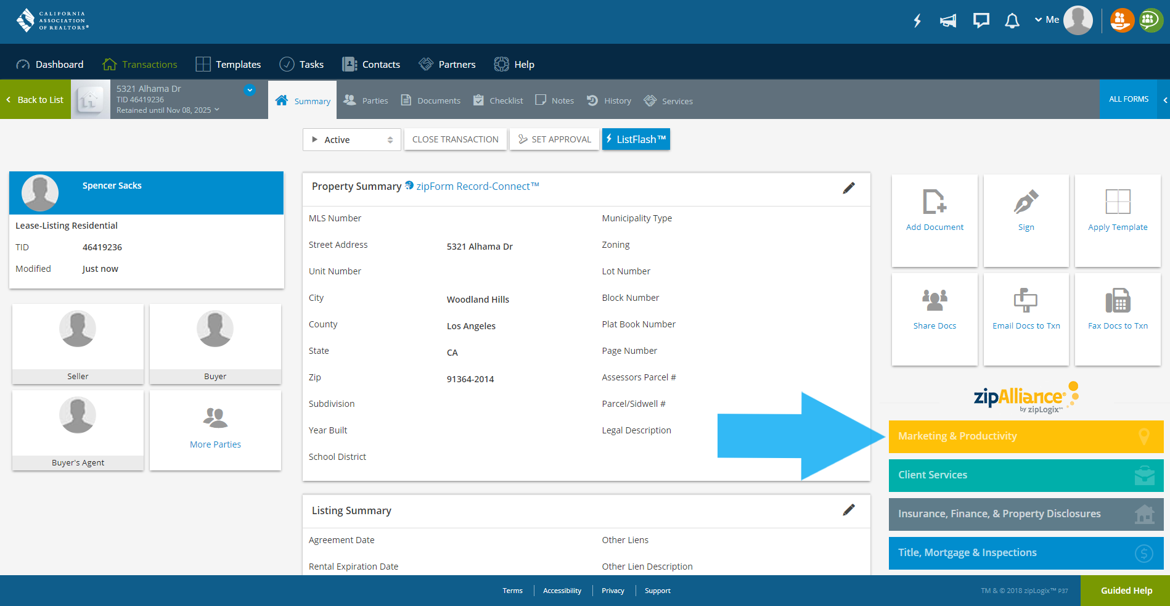Click the Fax Docs to Txn icon
Image resolution: width=1170 pixels, height=606 pixels.
[1117, 301]
